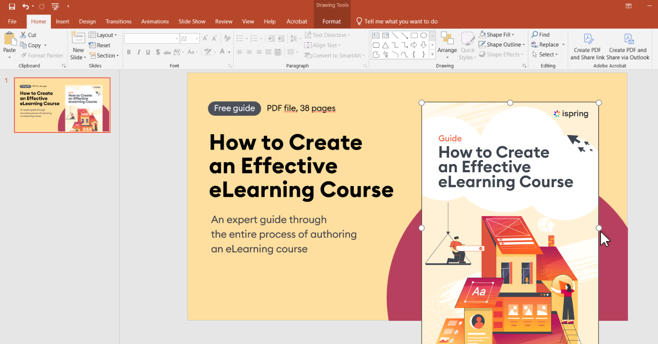The width and height of the screenshot is (658, 344).
Task: Toggle text Shadow formatting
Action: pos(158,52)
